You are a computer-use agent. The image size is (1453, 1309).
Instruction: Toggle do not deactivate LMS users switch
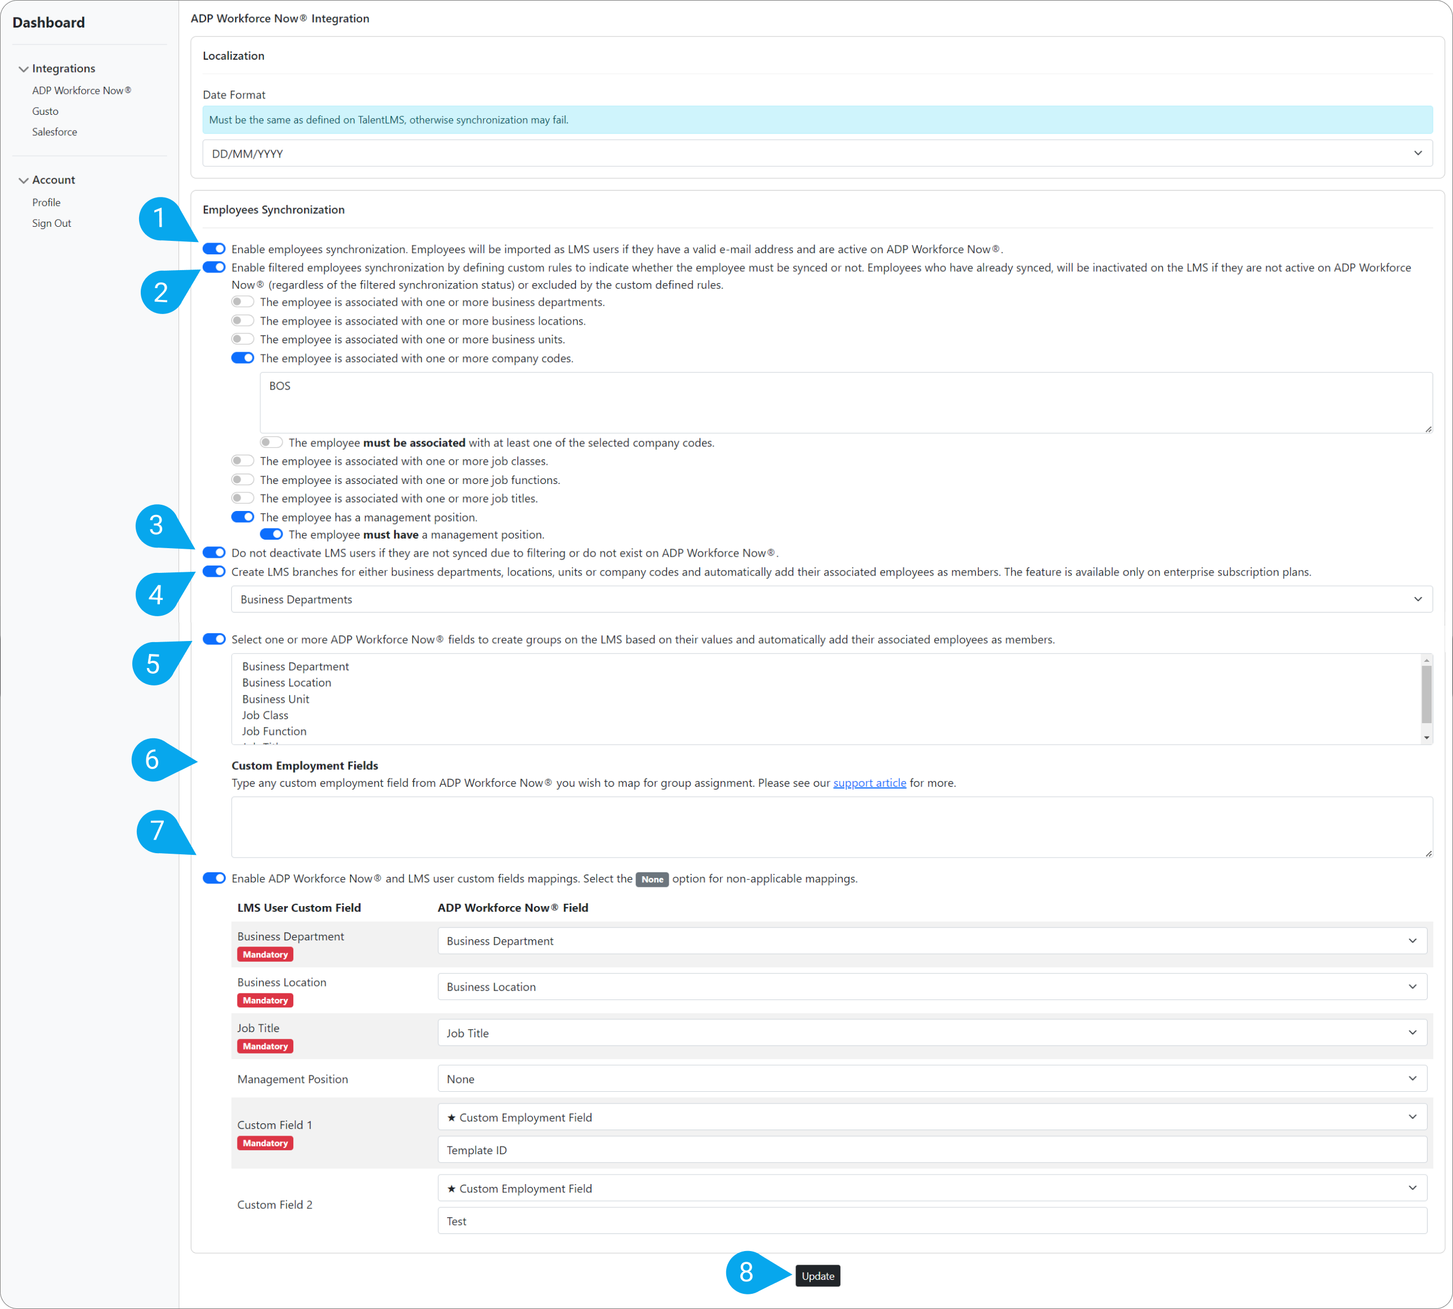[213, 553]
